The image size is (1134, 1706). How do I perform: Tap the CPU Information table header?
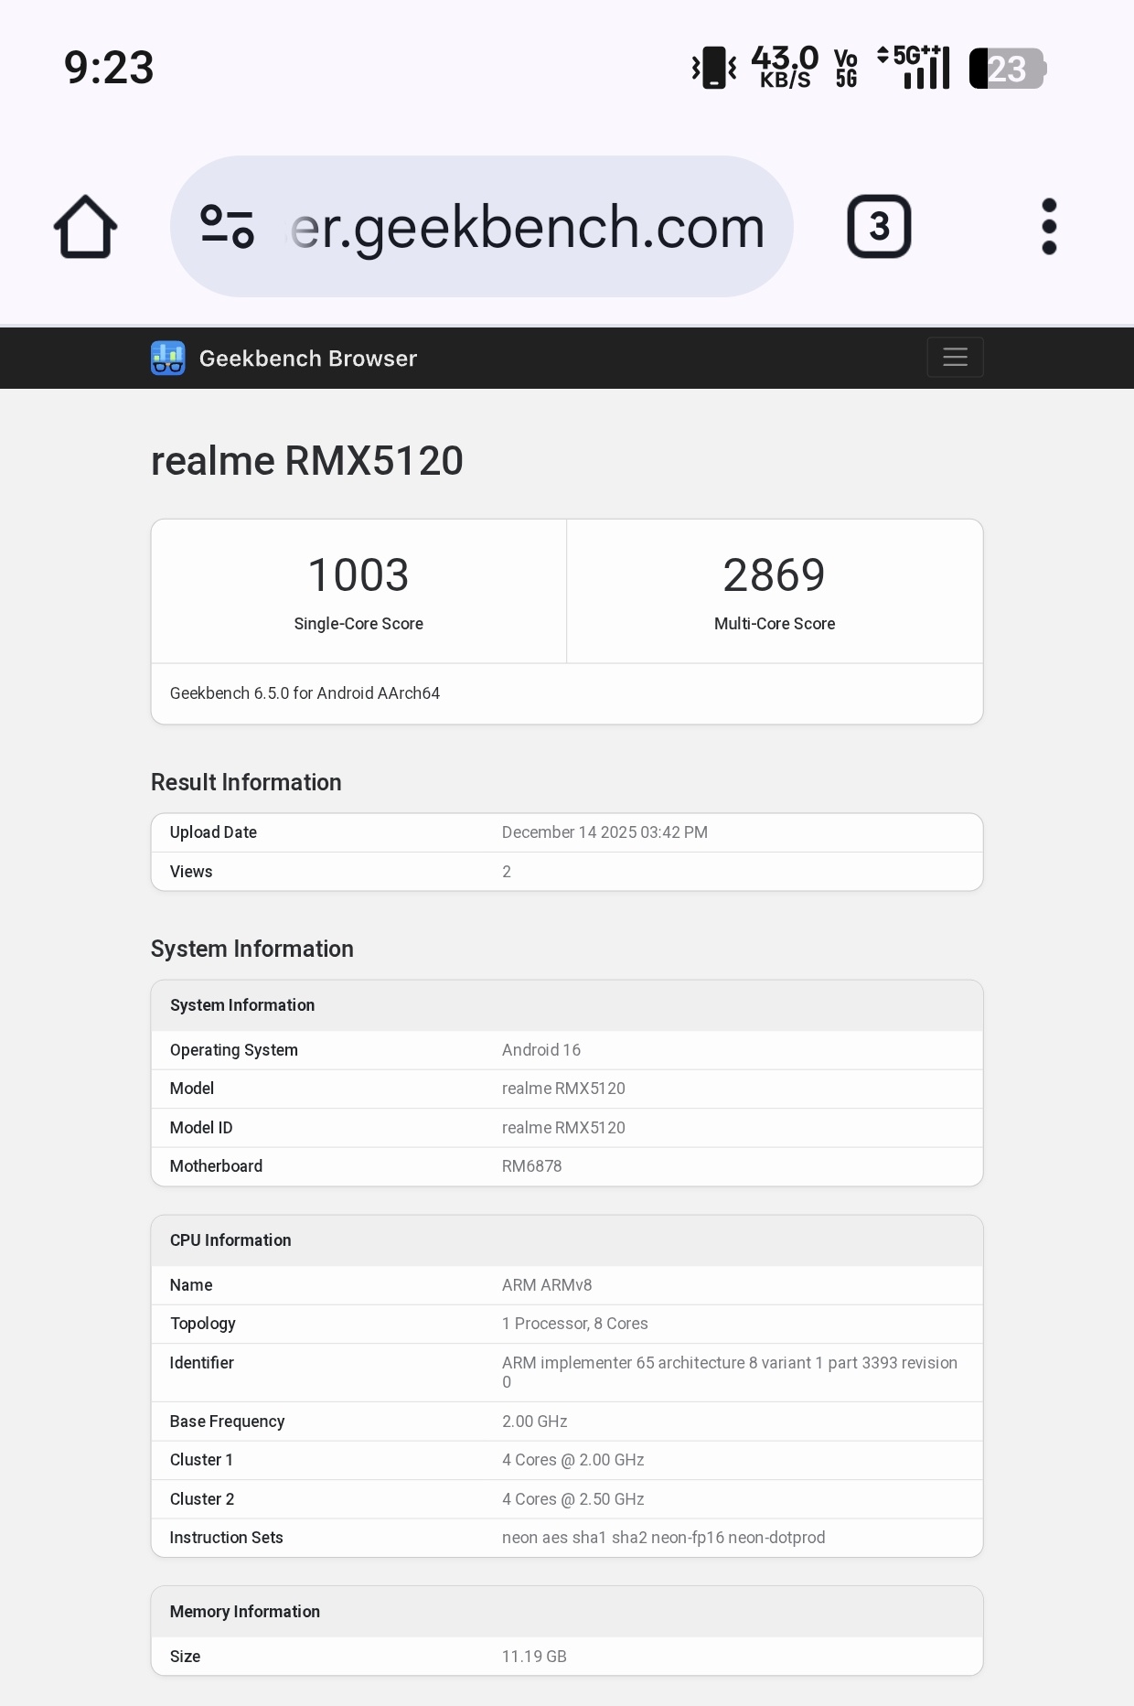[x=230, y=1240]
